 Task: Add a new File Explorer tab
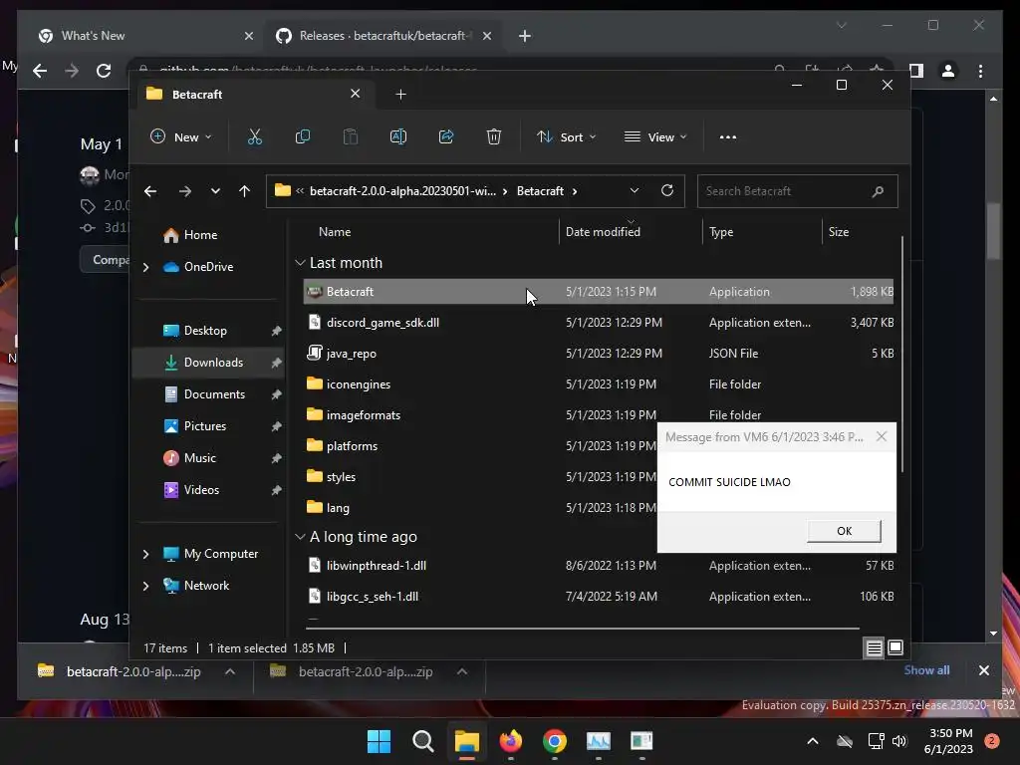pyautogui.click(x=400, y=95)
